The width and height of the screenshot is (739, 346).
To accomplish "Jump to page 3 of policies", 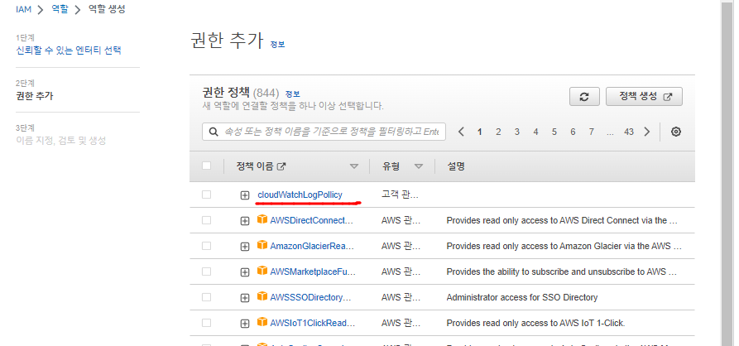I will (x=517, y=132).
